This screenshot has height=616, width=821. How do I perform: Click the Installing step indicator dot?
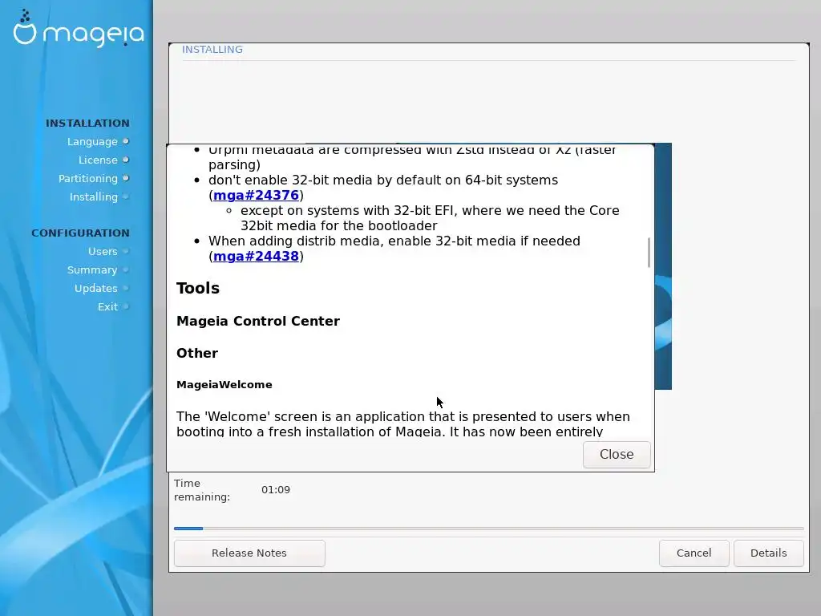coord(126,197)
